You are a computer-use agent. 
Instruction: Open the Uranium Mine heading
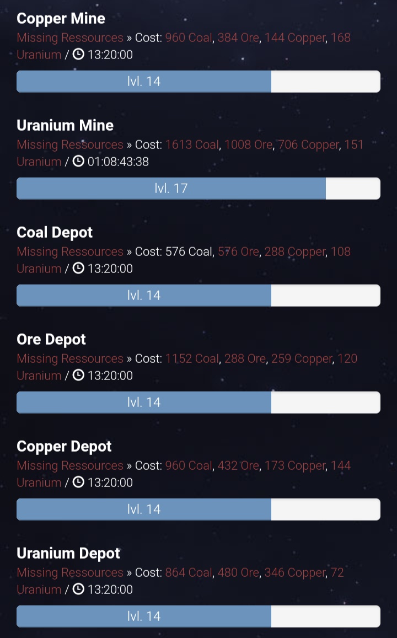coord(65,125)
